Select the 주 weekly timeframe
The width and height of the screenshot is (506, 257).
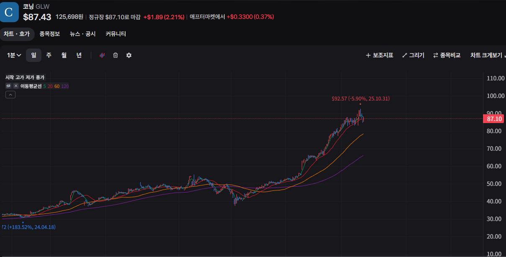49,55
